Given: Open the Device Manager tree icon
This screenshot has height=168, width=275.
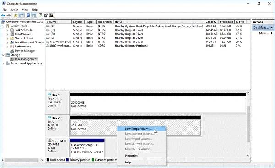Looking at the screenshot, I should click(x=12, y=51).
